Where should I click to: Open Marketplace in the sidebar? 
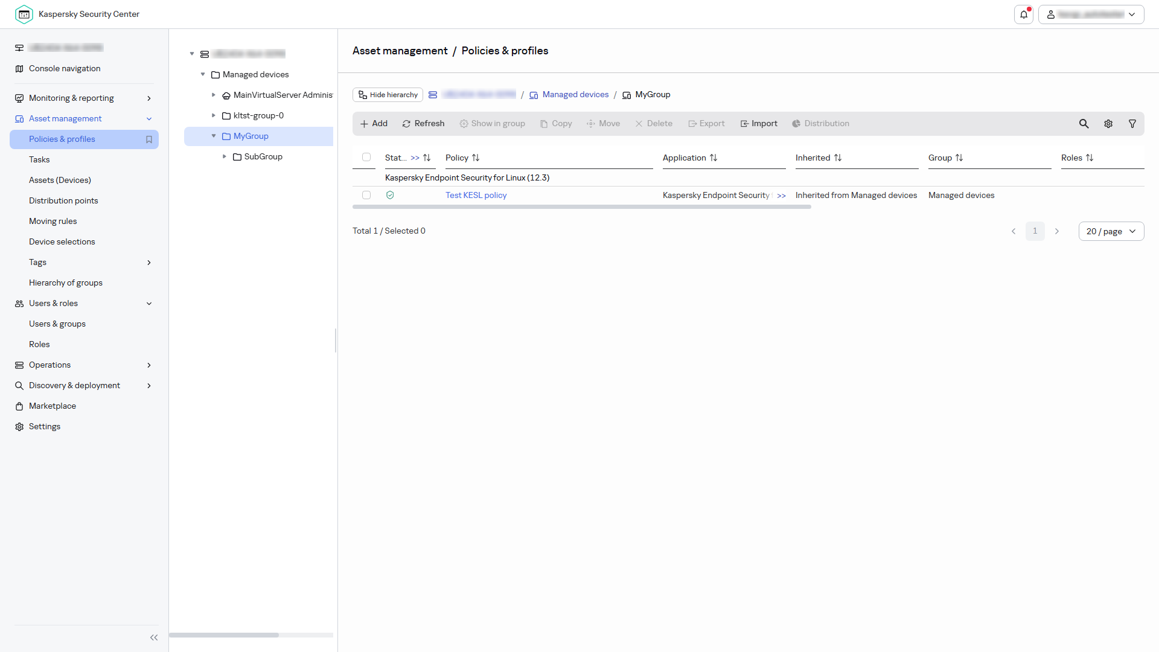pyautogui.click(x=53, y=406)
